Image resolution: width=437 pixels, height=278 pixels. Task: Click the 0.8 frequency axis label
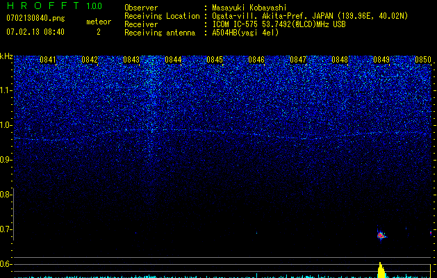tap(6, 195)
